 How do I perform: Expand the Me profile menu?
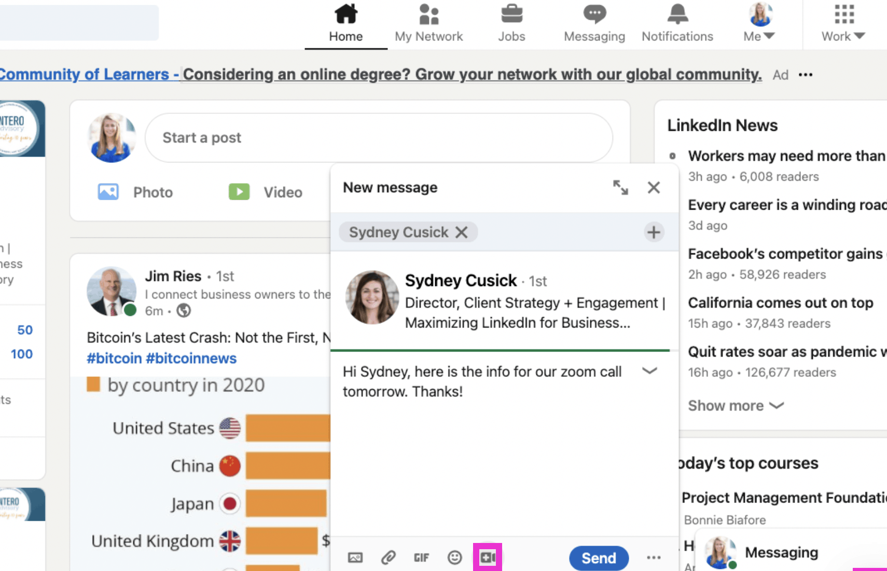pos(759,23)
